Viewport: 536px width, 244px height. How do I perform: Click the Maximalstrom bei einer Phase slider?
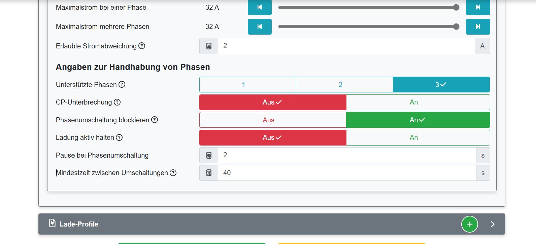click(x=367, y=7)
